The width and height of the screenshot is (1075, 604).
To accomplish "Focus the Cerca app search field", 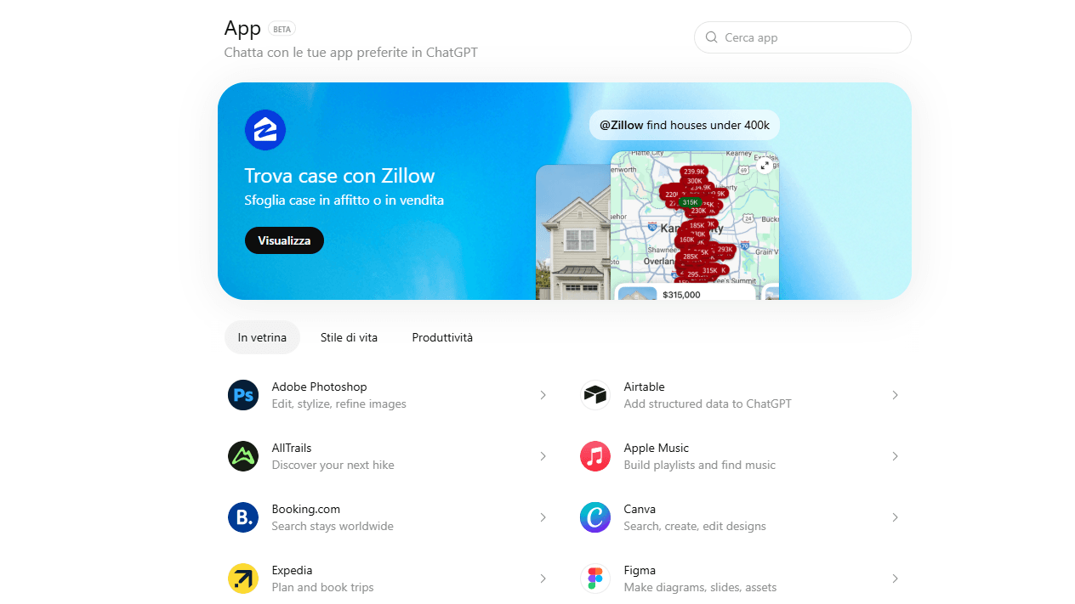I will pyautogui.click(x=803, y=37).
